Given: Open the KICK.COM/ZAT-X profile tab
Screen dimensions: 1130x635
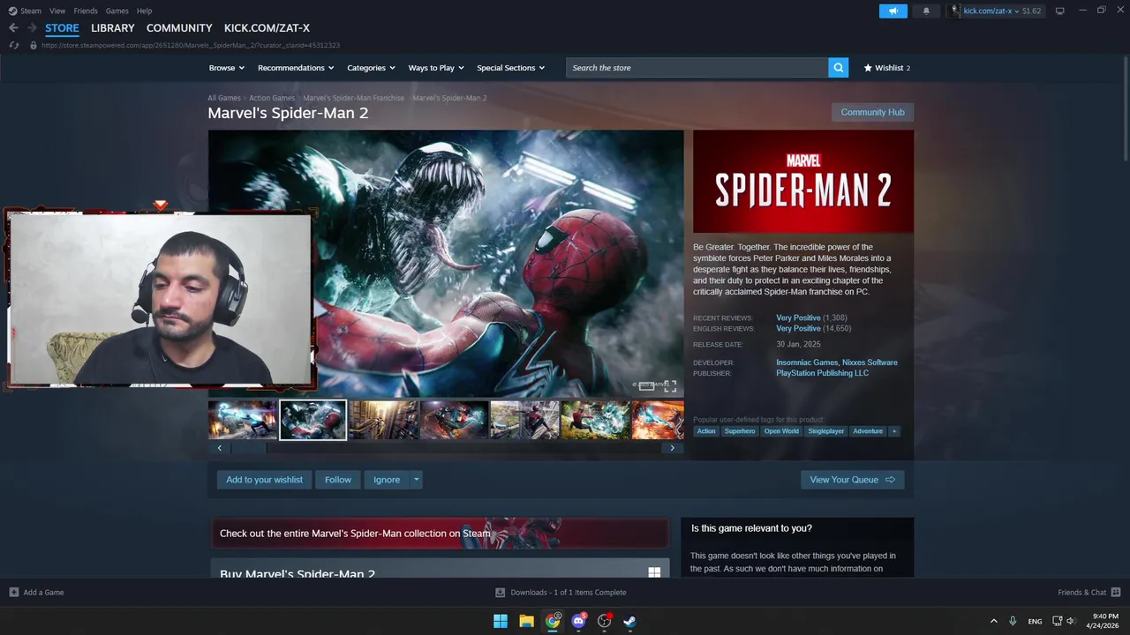Looking at the screenshot, I should 267,28.
